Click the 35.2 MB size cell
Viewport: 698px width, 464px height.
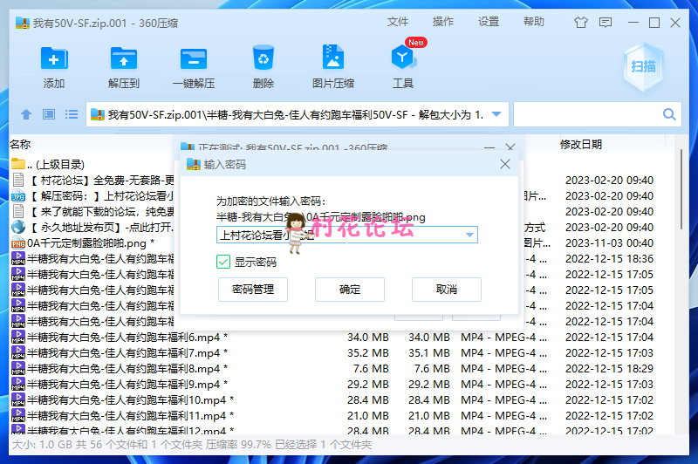click(x=367, y=353)
